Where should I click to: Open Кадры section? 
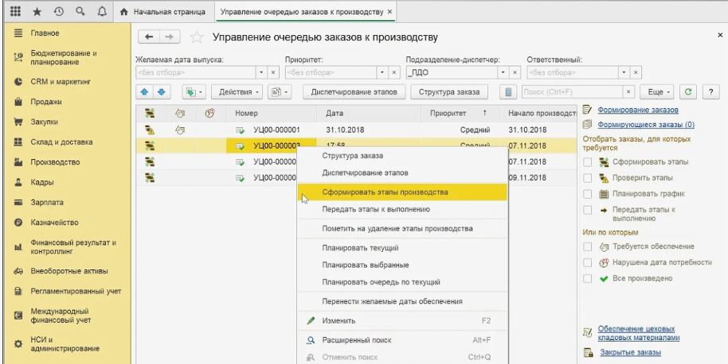[x=41, y=182]
